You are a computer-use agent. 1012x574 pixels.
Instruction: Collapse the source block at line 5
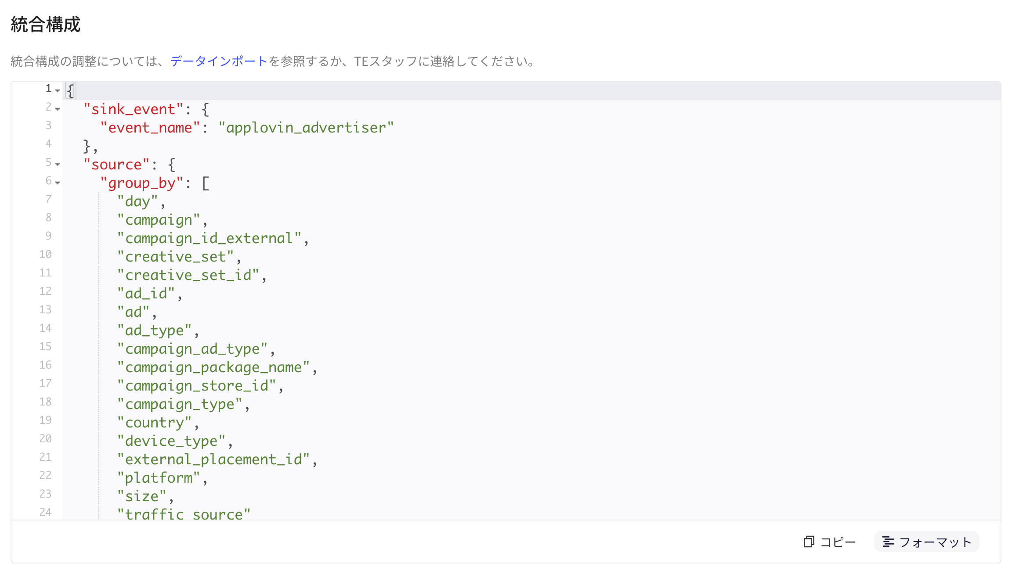tap(58, 164)
